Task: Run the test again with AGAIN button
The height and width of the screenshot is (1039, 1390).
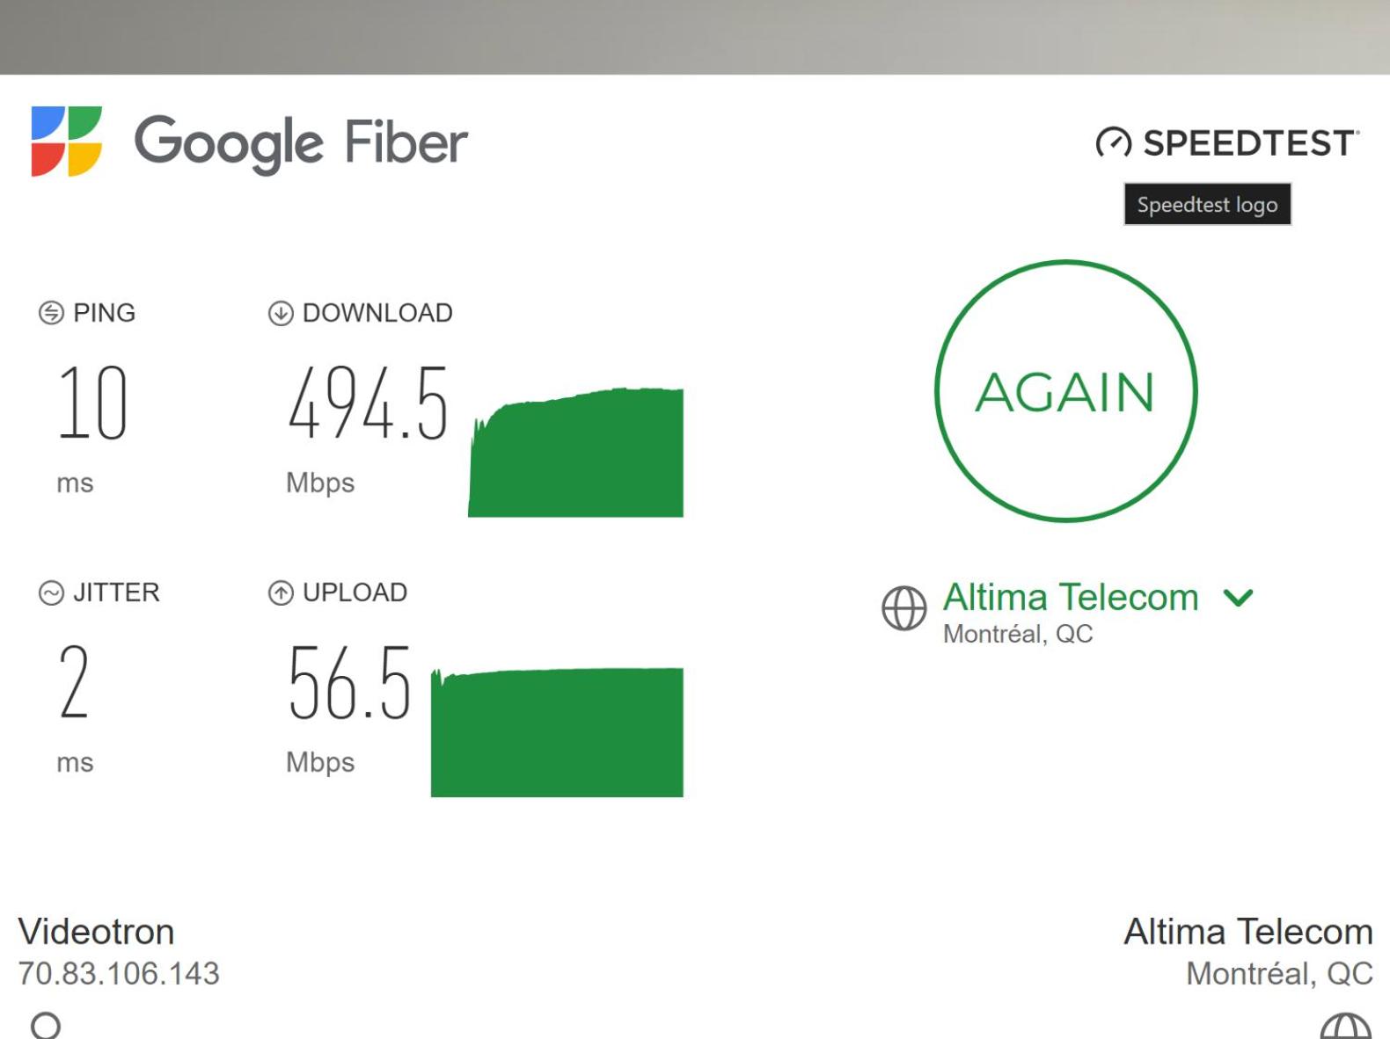Action: (x=1065, y=391)
